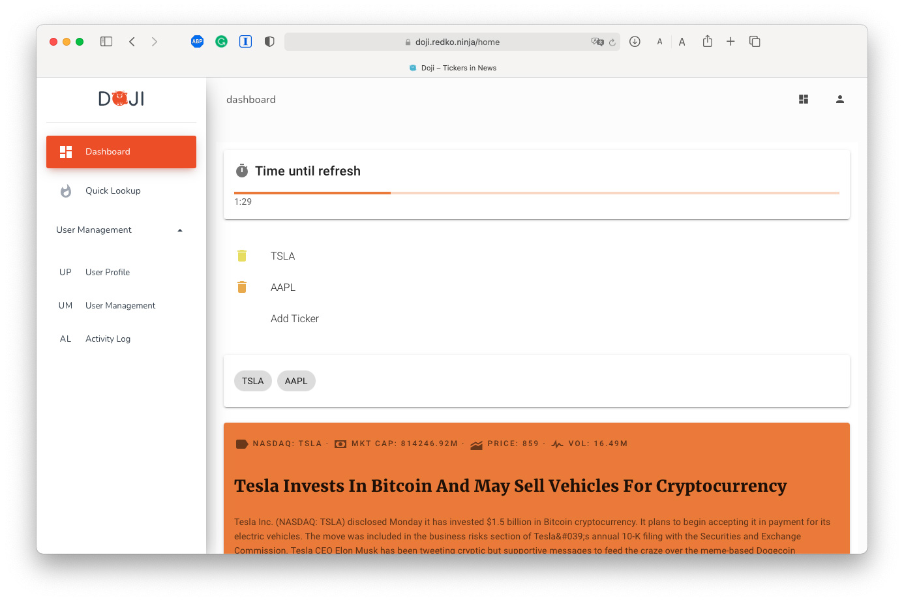Filter news by the AAPL chip
The height and width of the screenshot is (602, 904).
296,382
